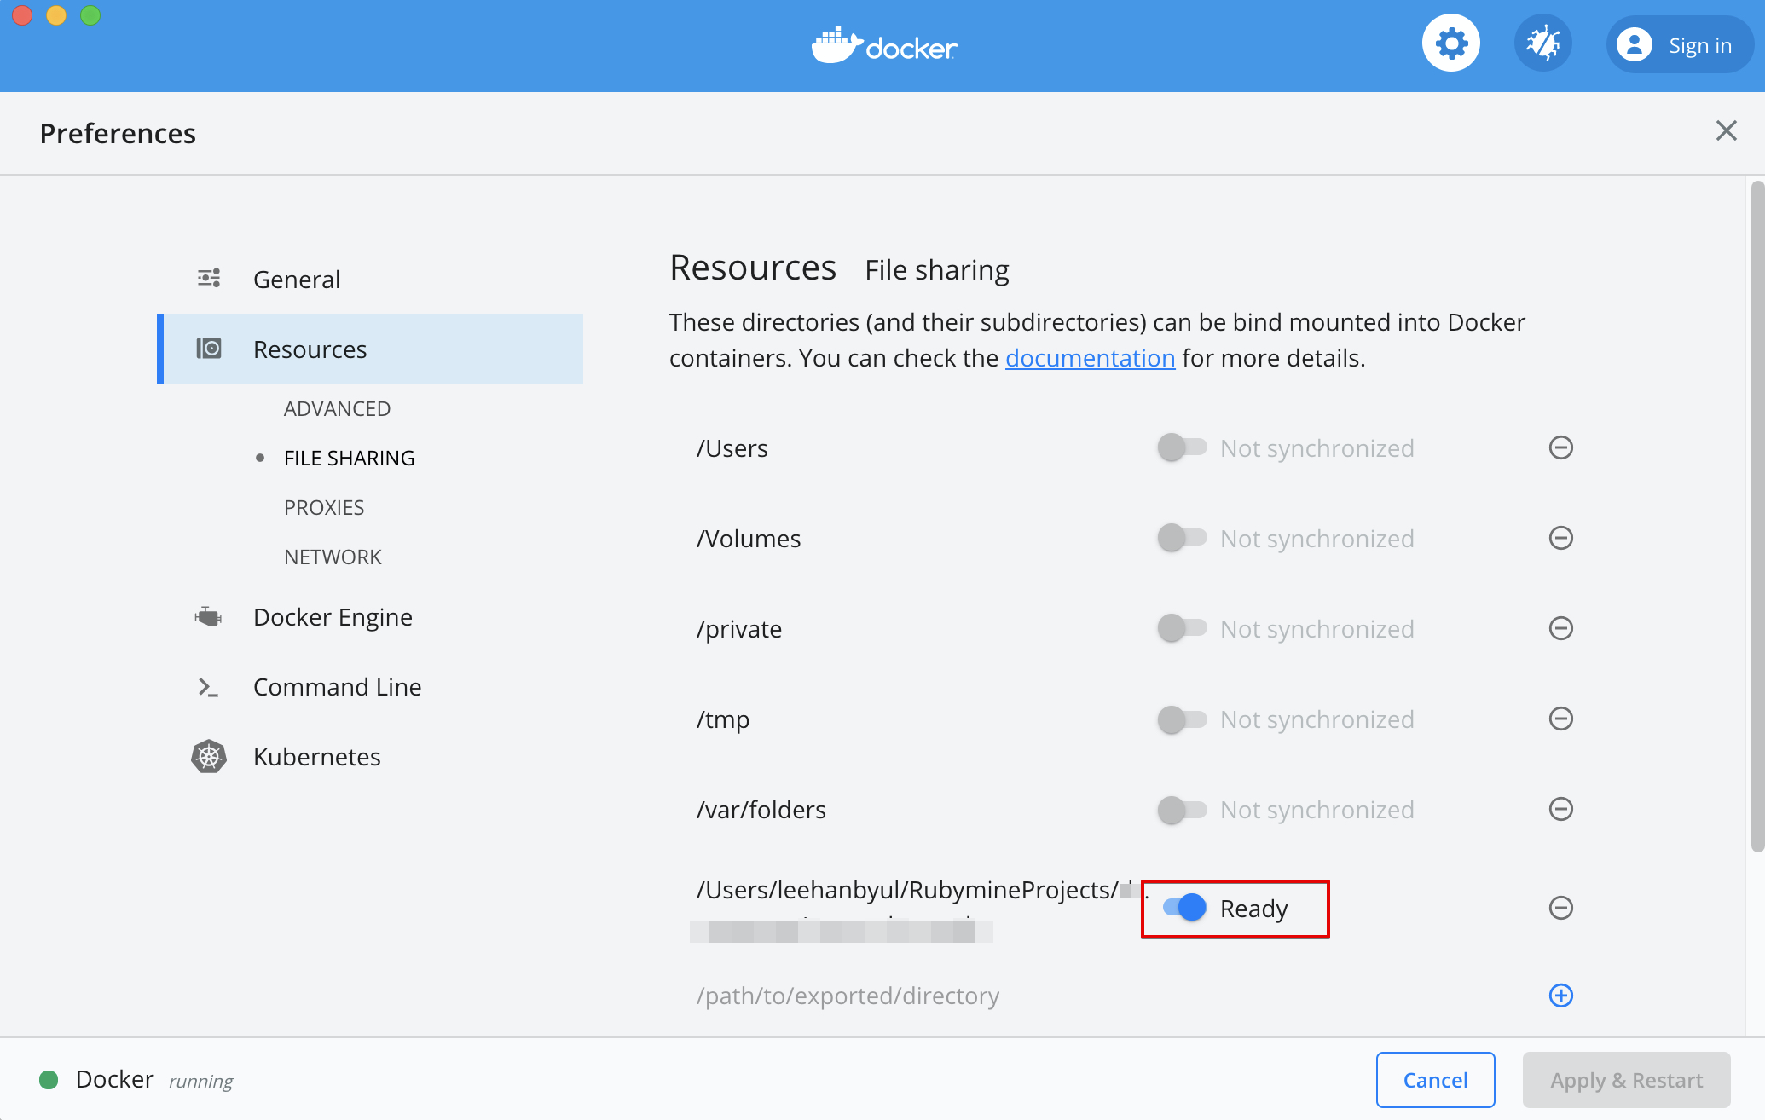Screen dimensions: 1765x1120
Task: Click the Docker running status text
Action: coord(153,1080)
